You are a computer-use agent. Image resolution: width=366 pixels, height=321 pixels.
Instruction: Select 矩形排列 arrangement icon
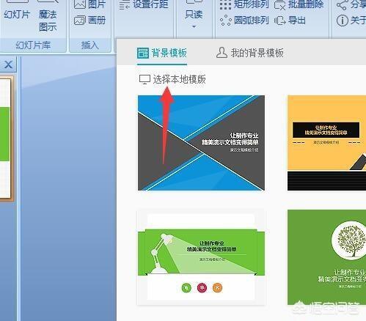225,4
